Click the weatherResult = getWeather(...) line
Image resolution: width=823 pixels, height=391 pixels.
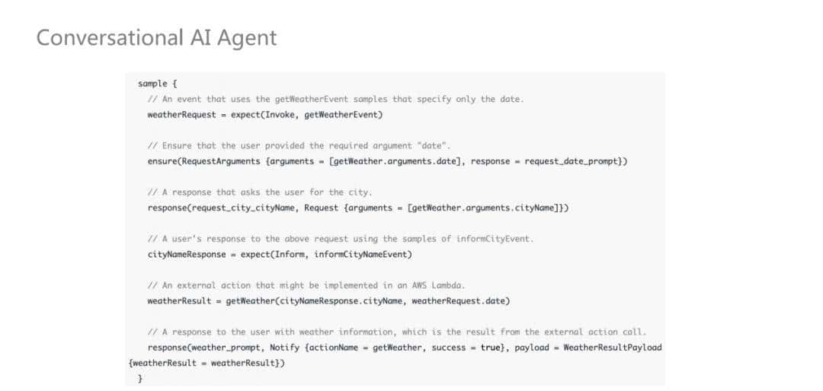[328, 300]
